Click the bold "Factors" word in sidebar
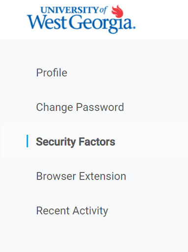This screenshot has width=188, height=252. [97, 142]
